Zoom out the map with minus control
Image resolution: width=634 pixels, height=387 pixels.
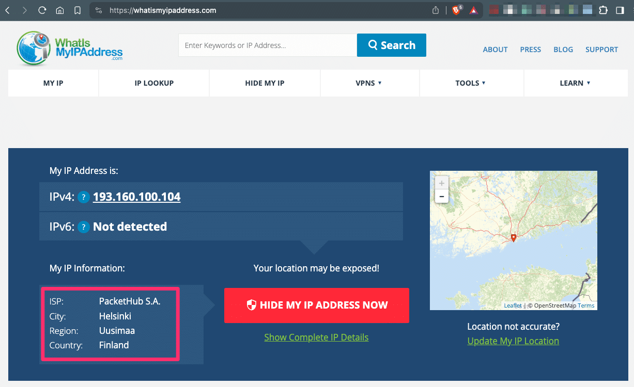tap(442, 196)
